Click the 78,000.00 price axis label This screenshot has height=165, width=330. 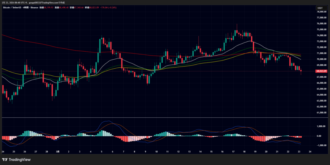[x=322, y=12]
